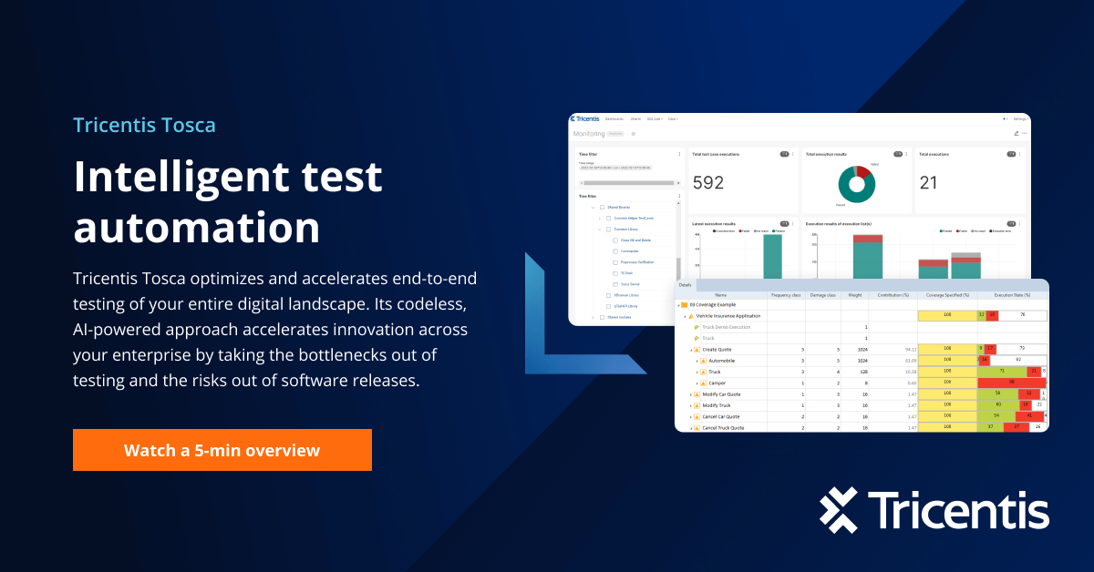The height and width of the screenshot is (572, 1094).
Task: Open the Settings link in the navbar
Action: (x=1020, y=118)
